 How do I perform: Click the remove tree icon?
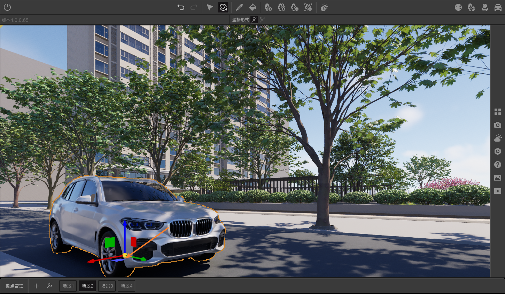point(295,7)
